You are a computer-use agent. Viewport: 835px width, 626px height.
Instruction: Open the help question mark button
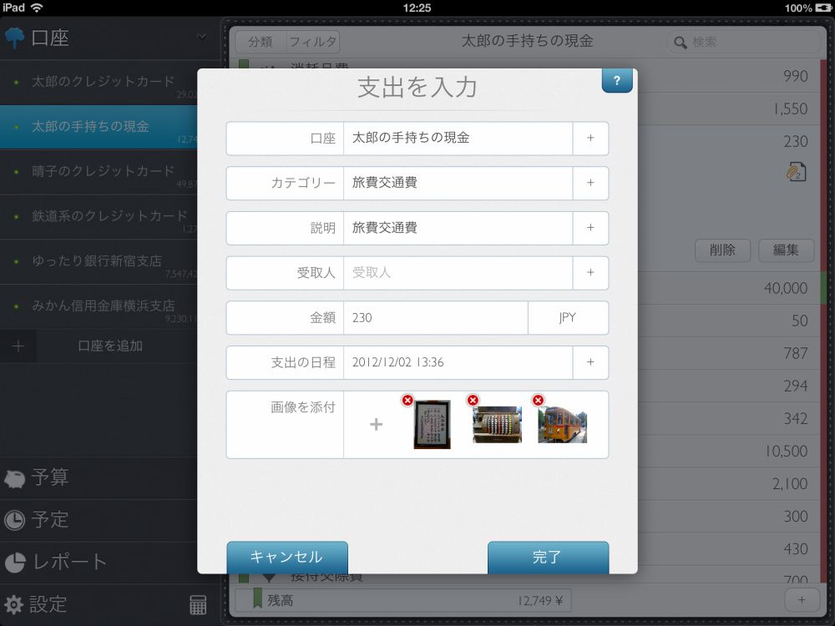617,80
